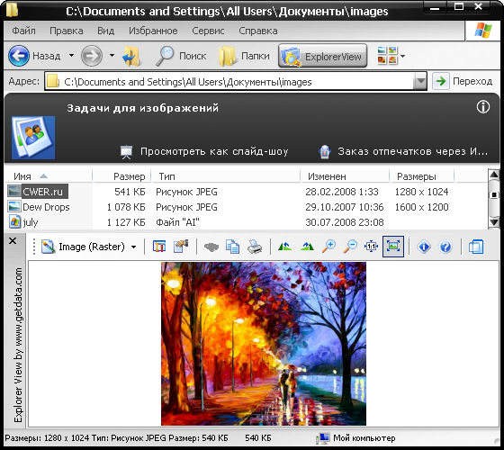Image resolution: width=504 pixels, height=450 pixels.
Task: Click the detach preview window icon
Action: (476, 247)
